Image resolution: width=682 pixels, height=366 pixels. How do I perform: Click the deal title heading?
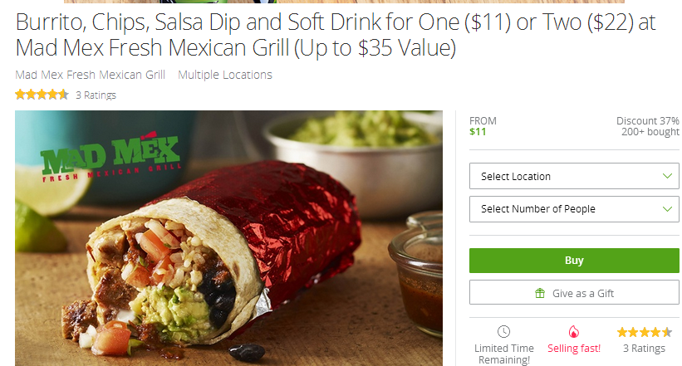pyautogui.click(x=336, y=35)
